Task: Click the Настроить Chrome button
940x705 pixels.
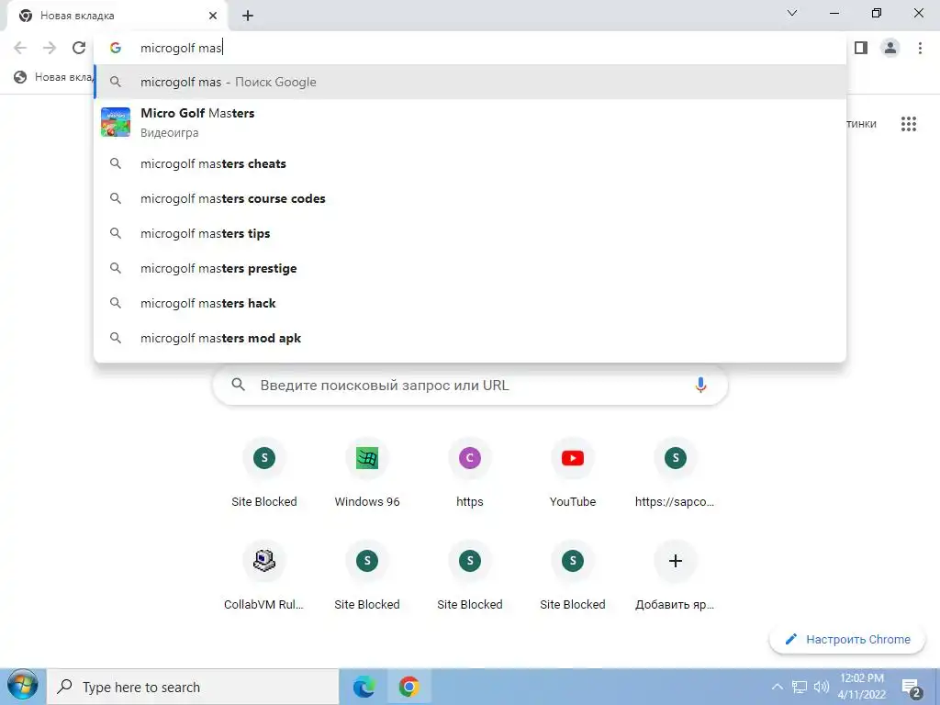Action: (x=847, y=639)
